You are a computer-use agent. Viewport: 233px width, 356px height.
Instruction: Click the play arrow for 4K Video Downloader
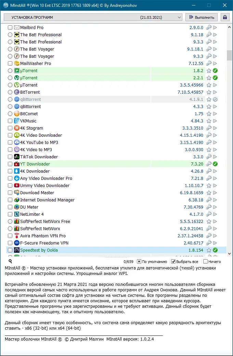215,135
